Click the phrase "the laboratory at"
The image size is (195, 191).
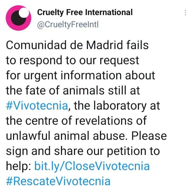click(x=117, y=106)
